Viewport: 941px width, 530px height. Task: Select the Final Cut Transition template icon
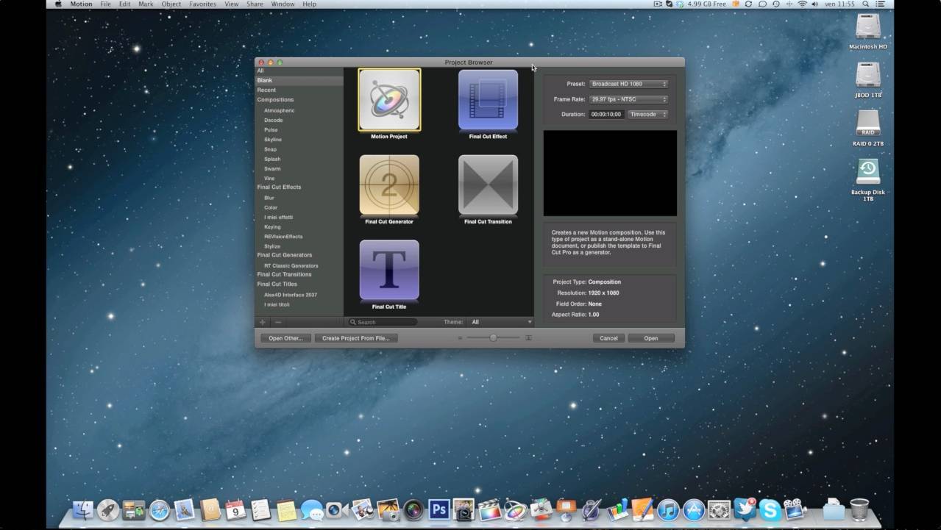tap(488, 185)
